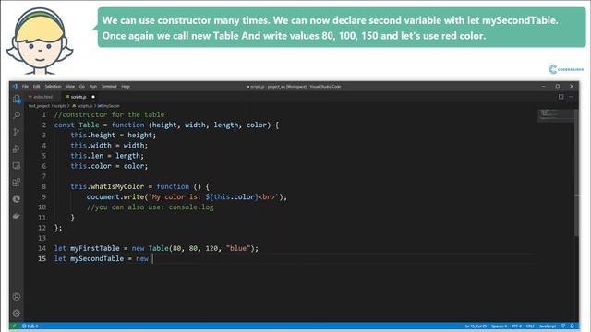Change line endings via CRLF indicator
The image size is (591, 332).
coord(530,326)
